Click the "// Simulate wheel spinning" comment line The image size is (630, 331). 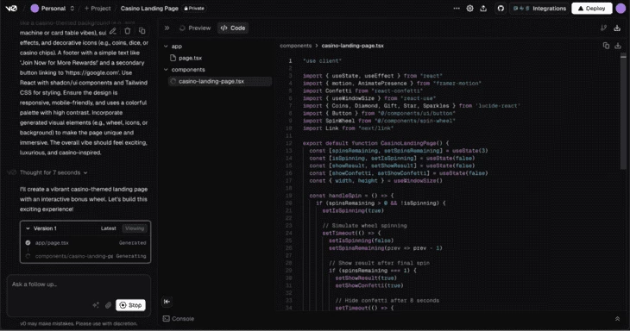point(364,226)
